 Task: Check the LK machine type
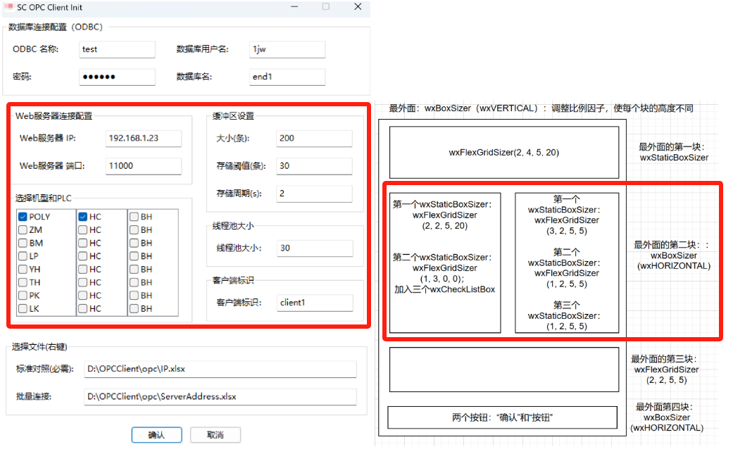point(23,308)
